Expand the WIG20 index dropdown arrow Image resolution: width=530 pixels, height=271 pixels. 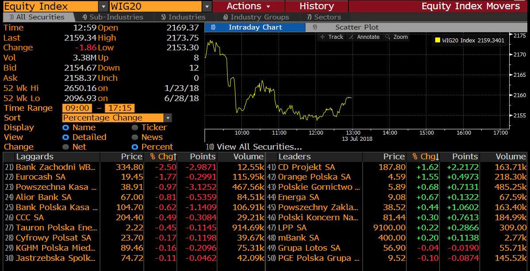(207, 7)
